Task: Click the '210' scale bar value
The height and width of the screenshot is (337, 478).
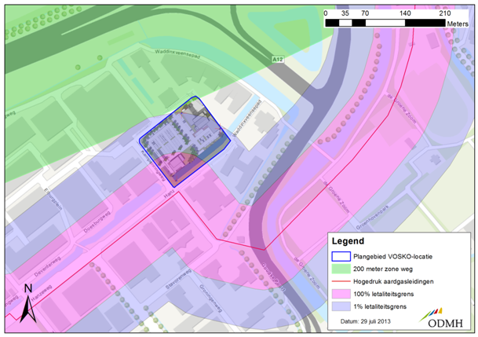Action: click(445, 13)
